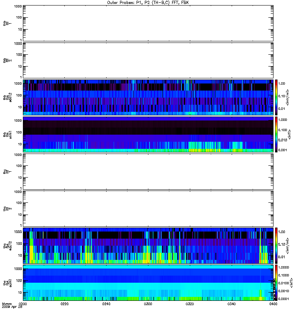Click the 1000 y-axis tick of thb fff 1 panel
Image resolution: width=296 pixels, height=315 pixels.
point(18,6)
